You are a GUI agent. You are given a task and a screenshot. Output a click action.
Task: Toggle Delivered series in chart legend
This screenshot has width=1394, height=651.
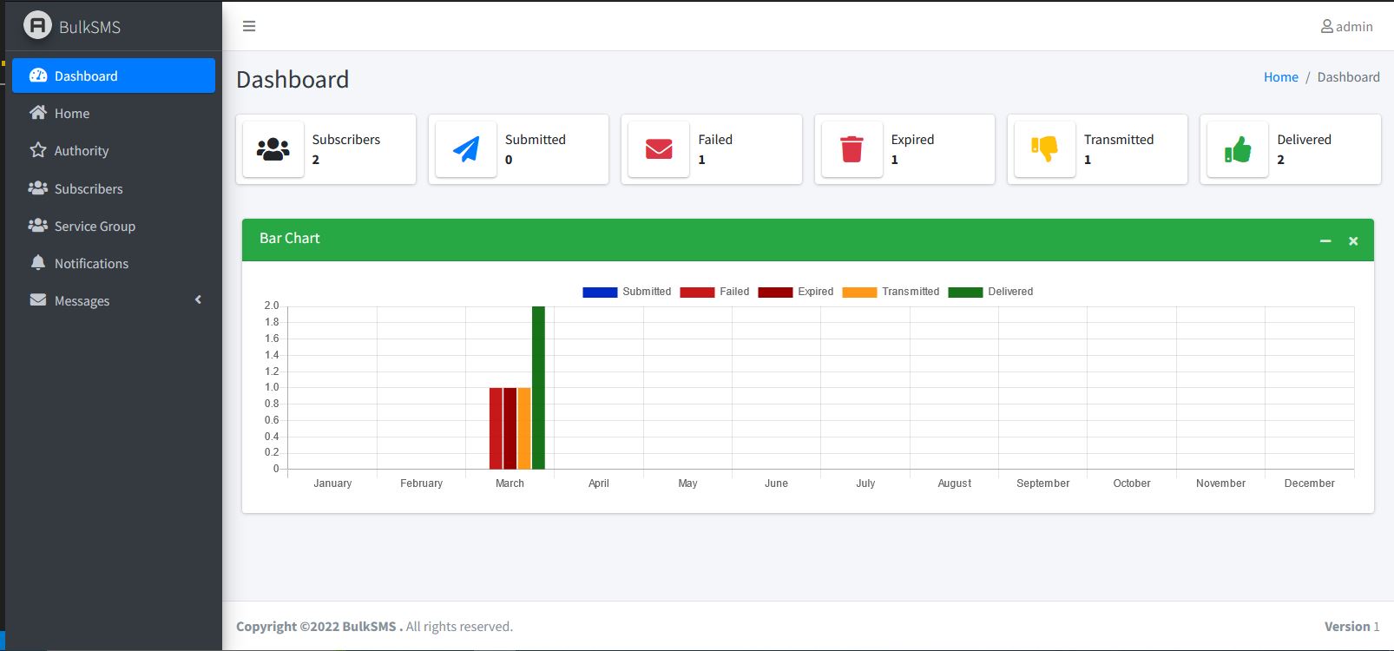pyautogui.click(x=991, y=292)
